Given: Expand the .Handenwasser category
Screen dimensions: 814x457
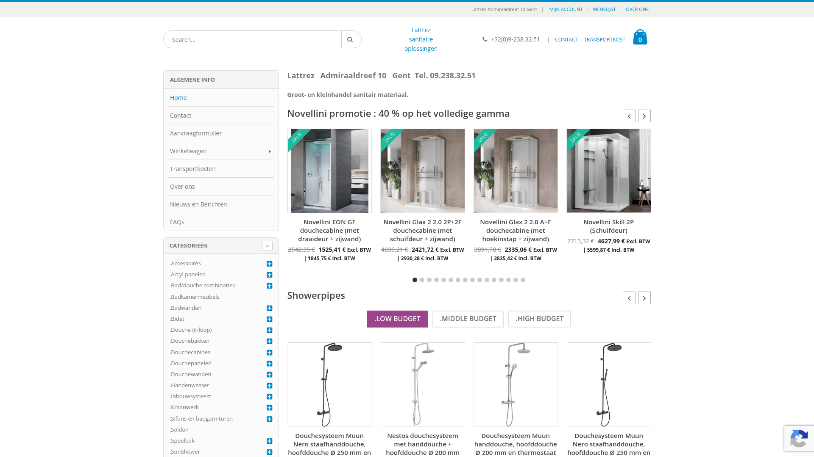Looking at the screenshot, I should coord(270,385).
